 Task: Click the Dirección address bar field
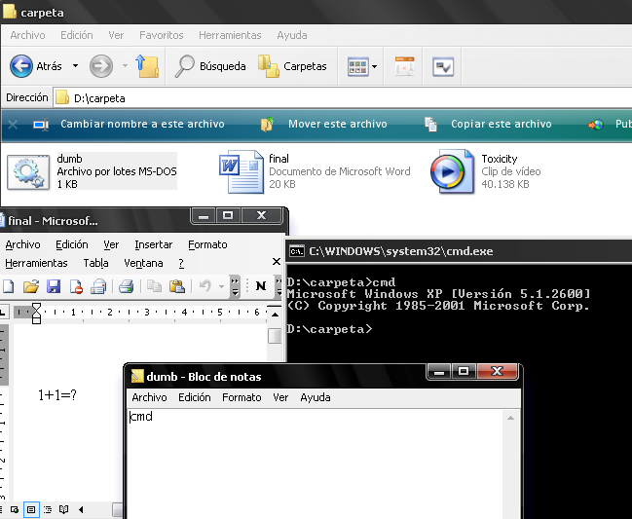(x=341, y=97)
